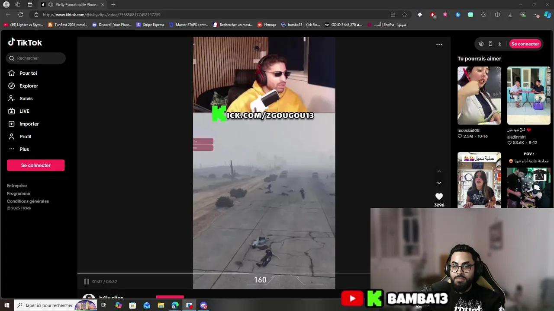Open the Copilot taskbar icon

tap(118, 305)
